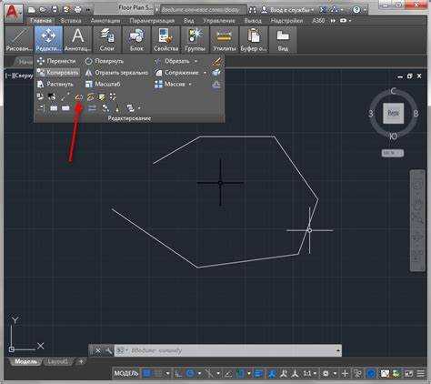Open the Свойства (Properties) ribbon panel button
This screenshot has height=384, width=431.
pyautogui.click(x=165, y=39)
